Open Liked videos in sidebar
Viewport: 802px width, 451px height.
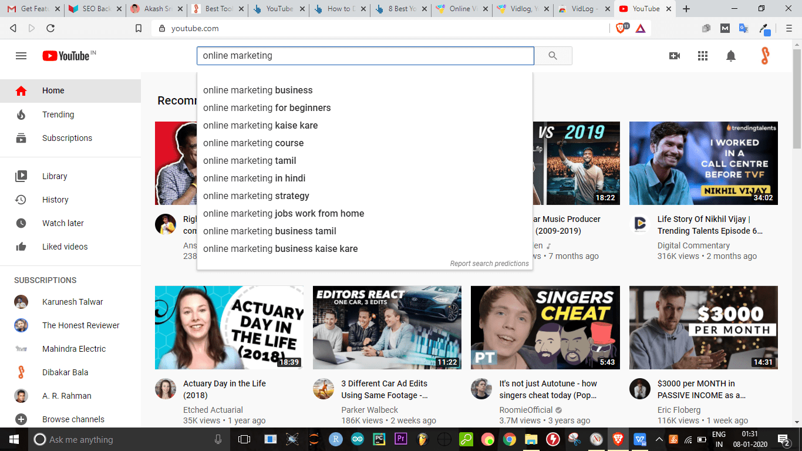coord(70,247)
